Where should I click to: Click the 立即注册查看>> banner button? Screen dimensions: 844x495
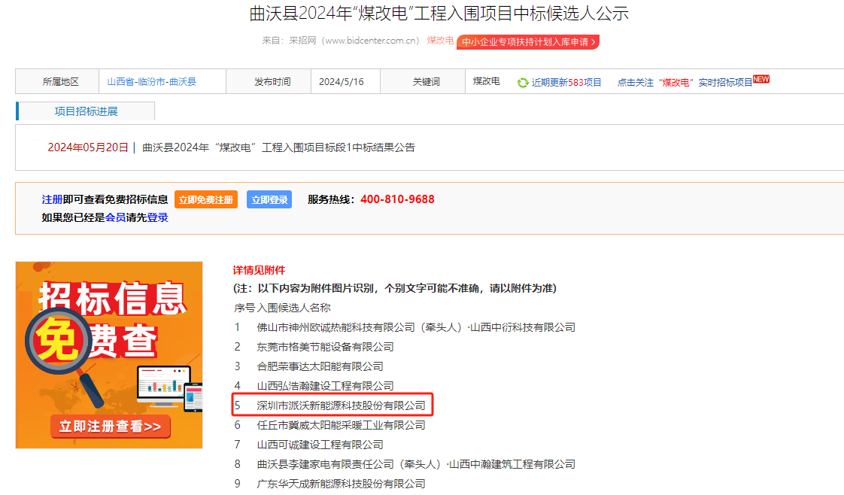[111, 427]
